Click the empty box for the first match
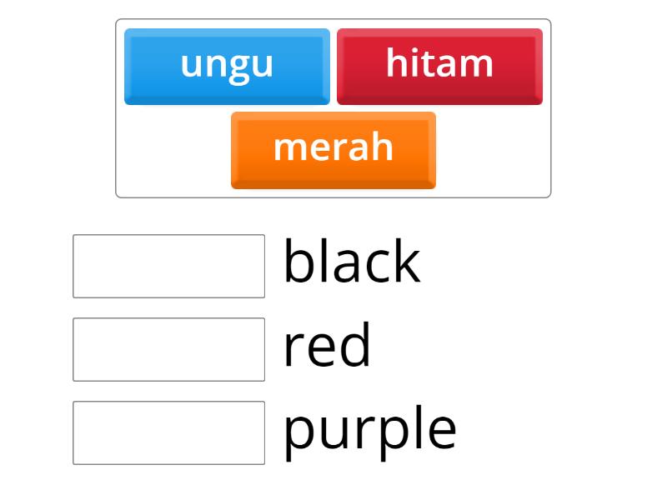This screenshot has width=667, height=500. (x=168, y=263)
